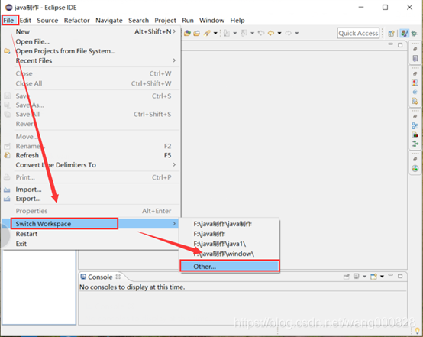
Task: Click the Open Type toolbar icon
Action: pyautogui.click(x=188, y=33)
